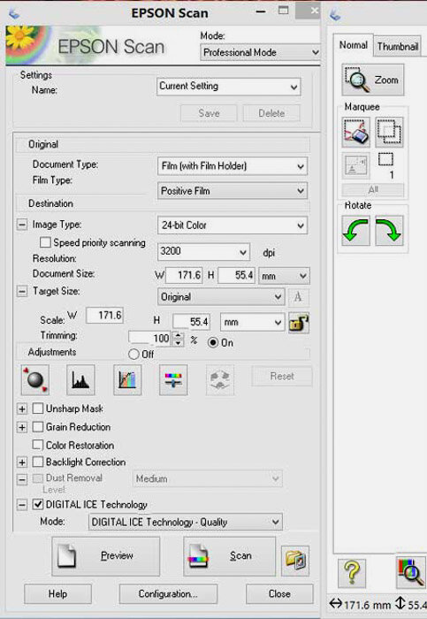
Task: Click the copy marquee icon
Action: (x=389, y=132)
